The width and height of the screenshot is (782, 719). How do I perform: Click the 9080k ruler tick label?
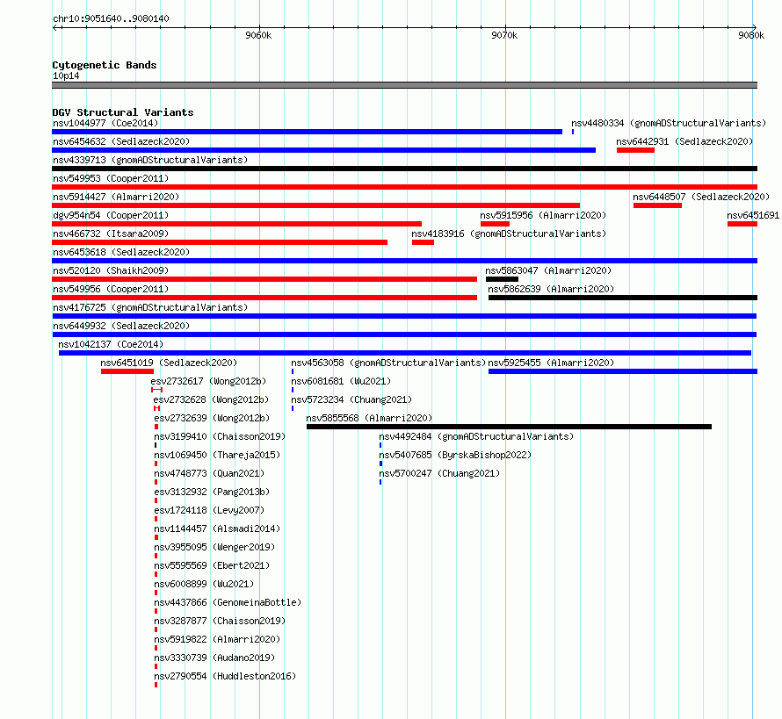[x=751, y=35]
